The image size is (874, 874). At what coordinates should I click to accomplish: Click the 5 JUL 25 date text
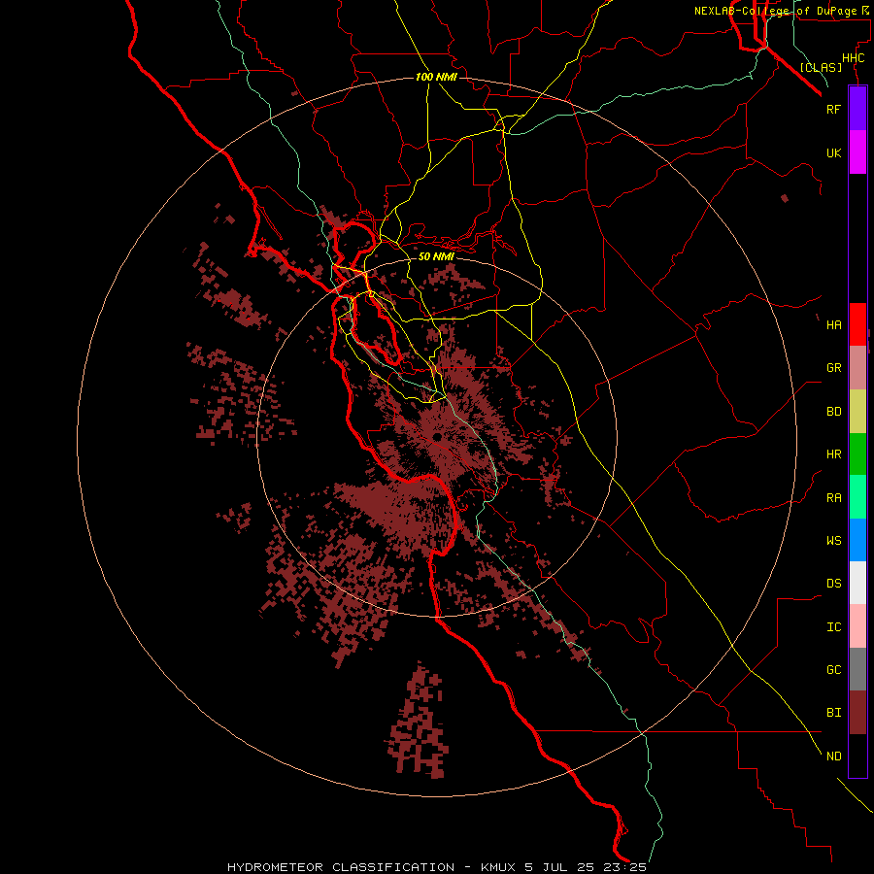tap(559, 867)
